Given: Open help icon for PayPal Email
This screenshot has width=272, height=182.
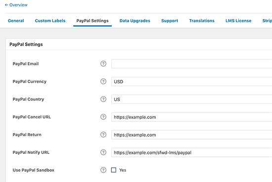Looking at the screenshot, I should coord(103,64).
